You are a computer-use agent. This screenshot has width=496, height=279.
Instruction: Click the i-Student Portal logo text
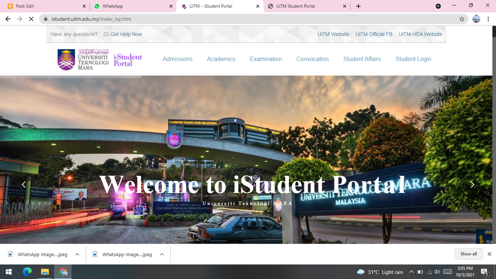pos(128,60)
